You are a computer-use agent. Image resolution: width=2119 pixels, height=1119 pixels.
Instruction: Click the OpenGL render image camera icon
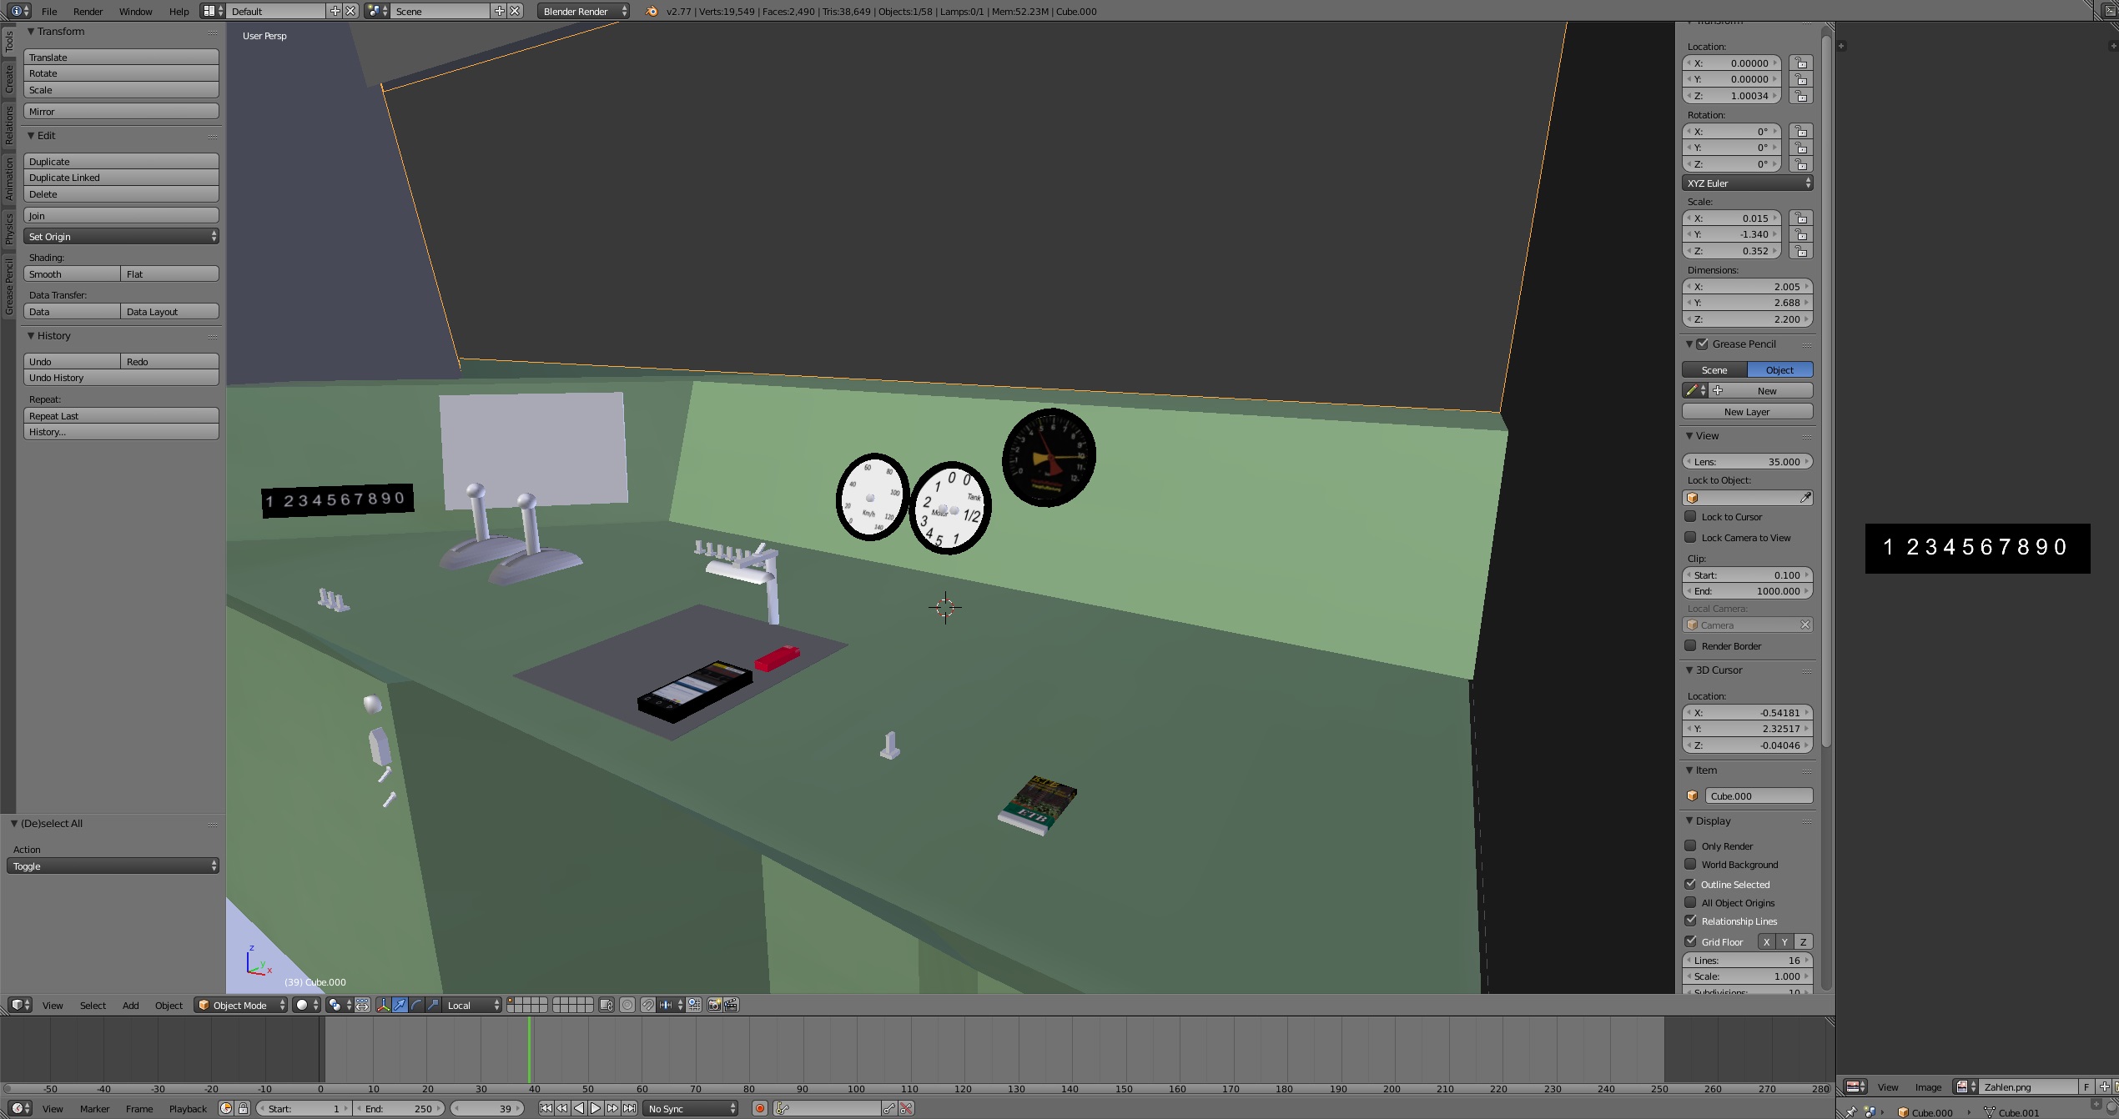click(714, 1005)
